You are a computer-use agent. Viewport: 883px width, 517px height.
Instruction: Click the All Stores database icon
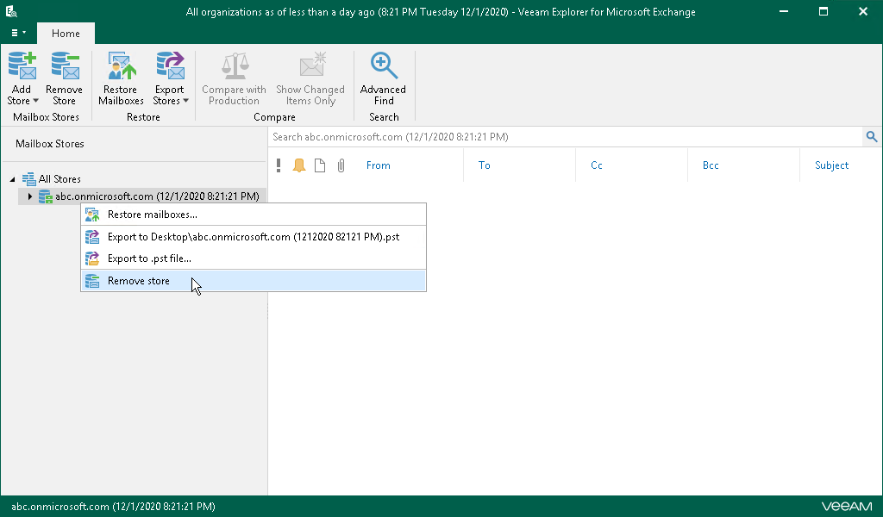pos(28,179)
